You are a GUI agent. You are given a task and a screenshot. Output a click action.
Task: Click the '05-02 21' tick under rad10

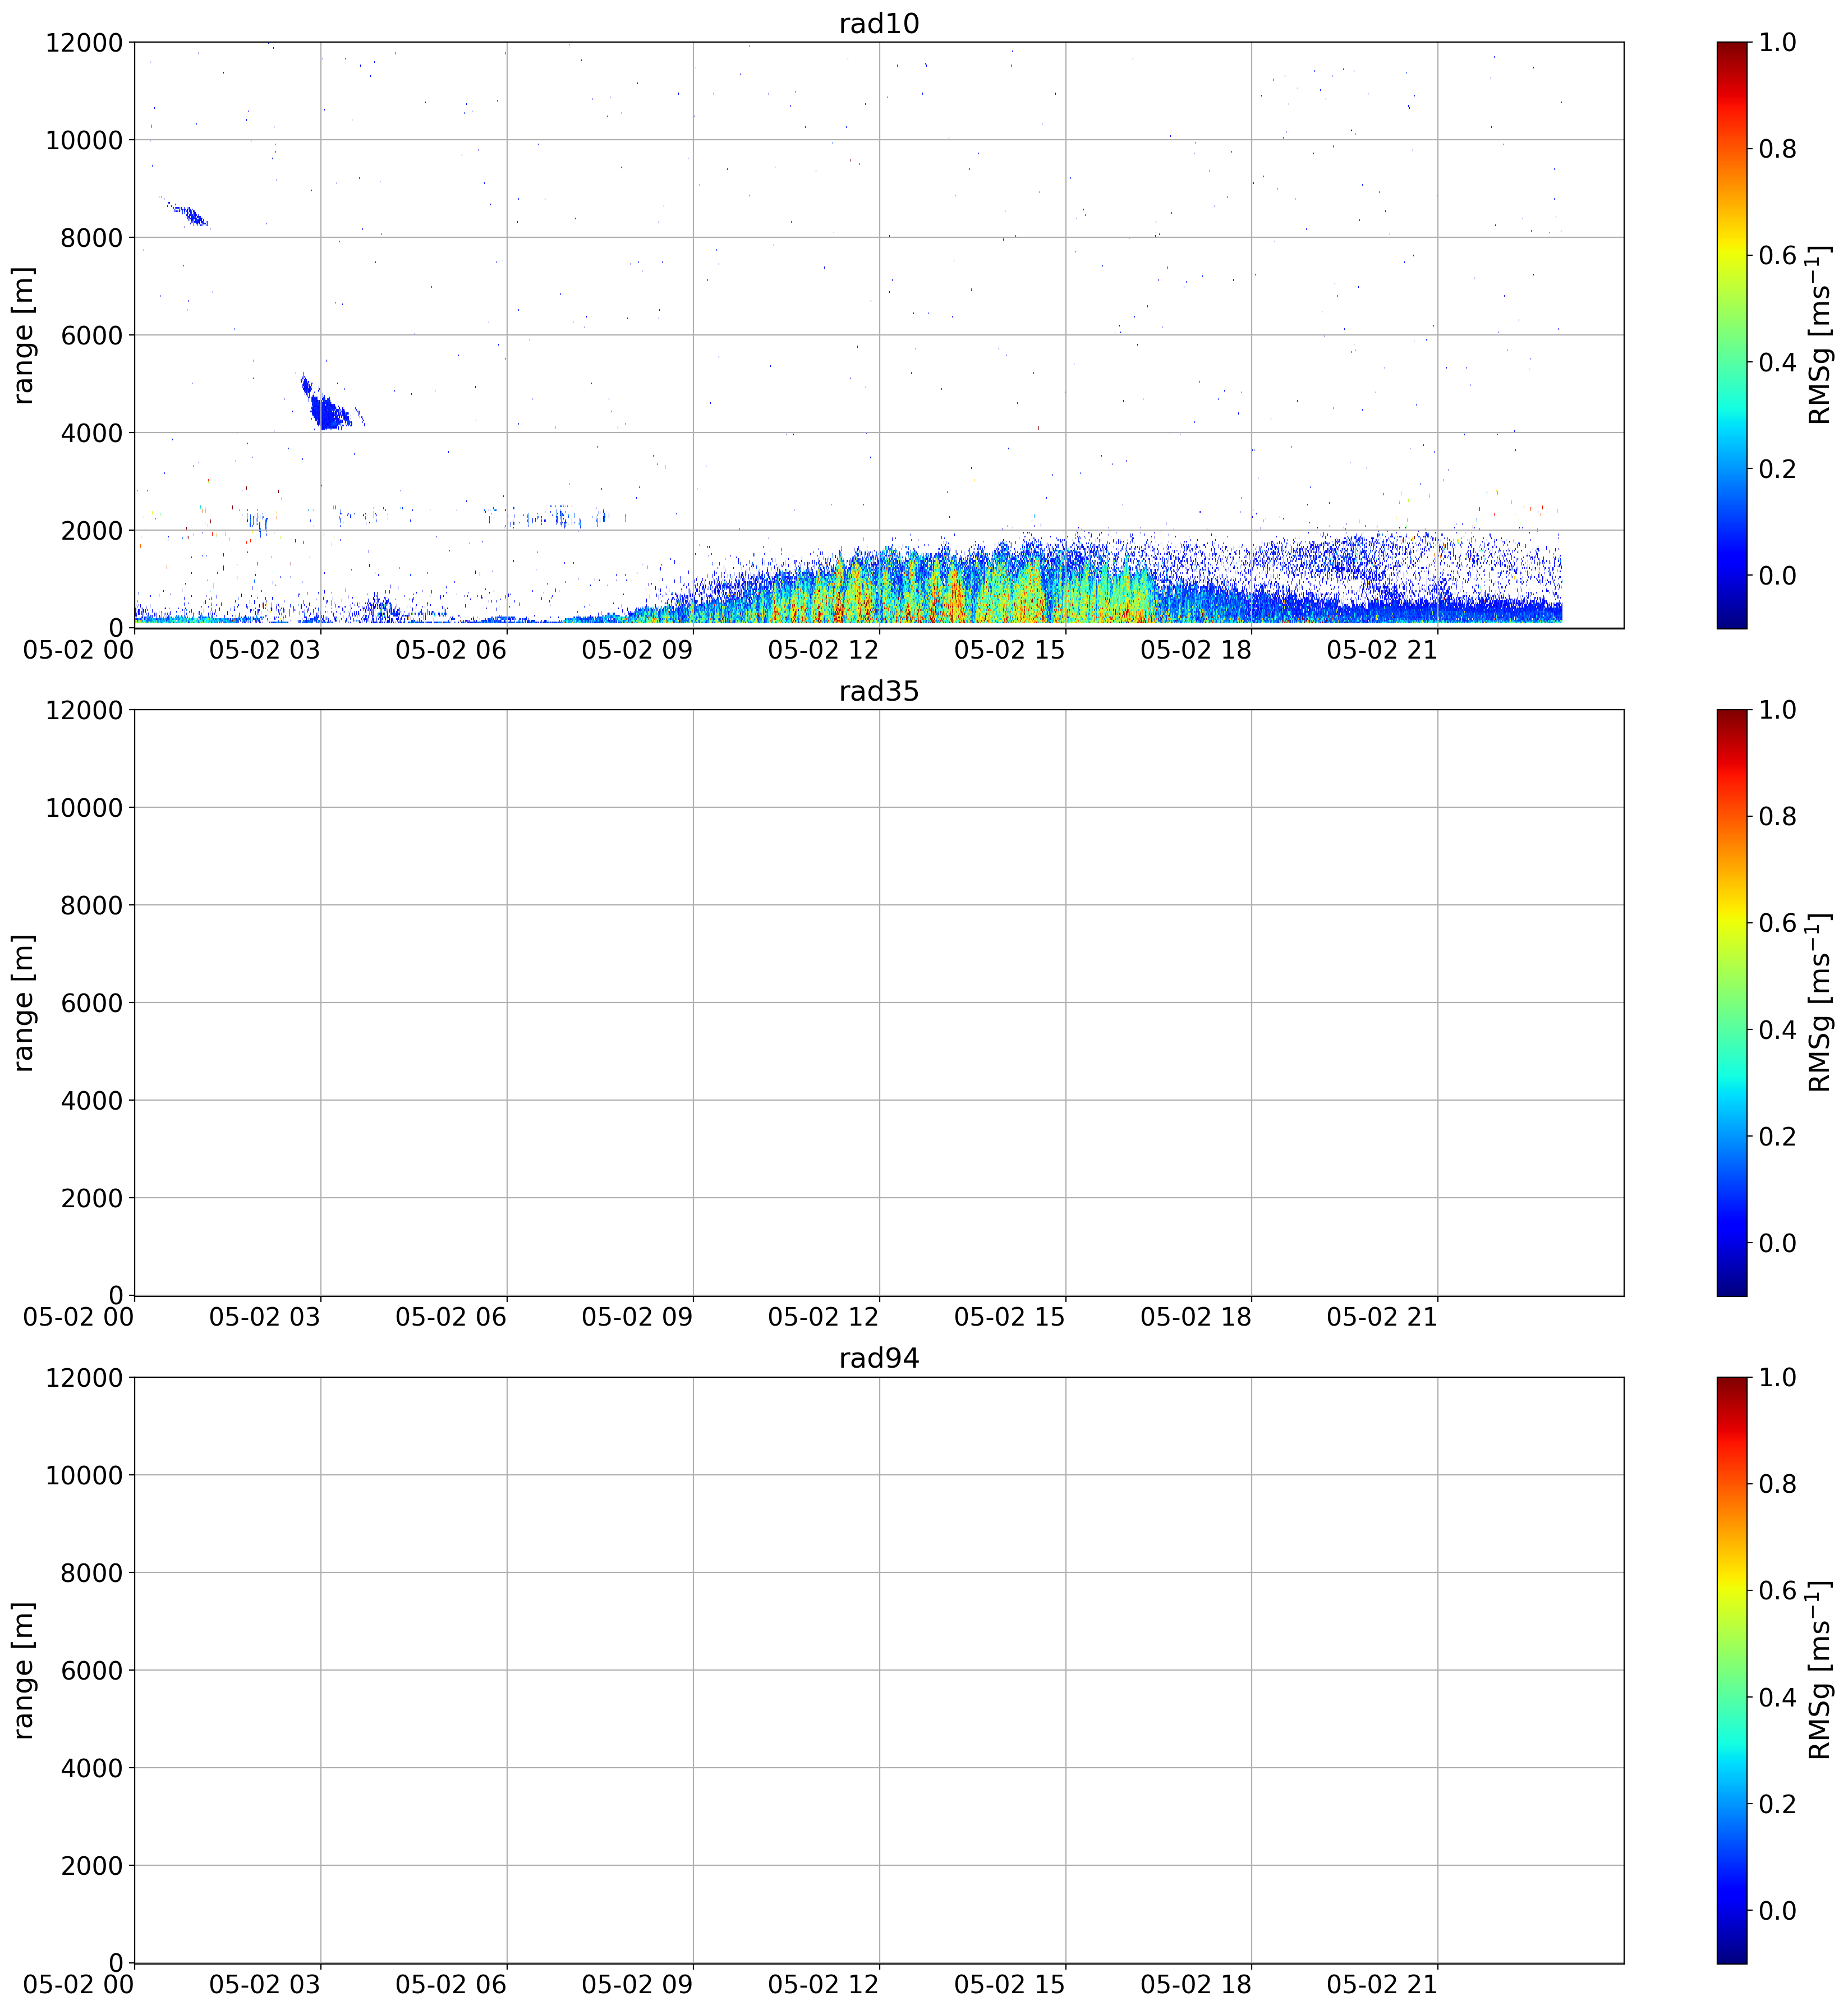click(1382, 650)
